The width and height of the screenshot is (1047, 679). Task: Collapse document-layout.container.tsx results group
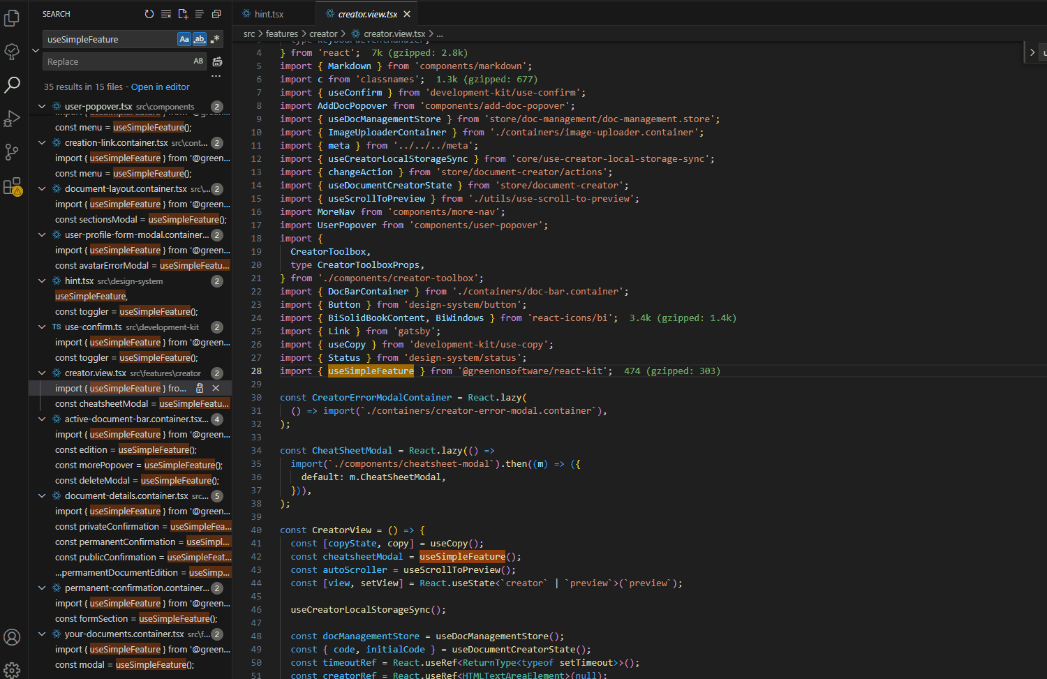click(x=42, y=188)
